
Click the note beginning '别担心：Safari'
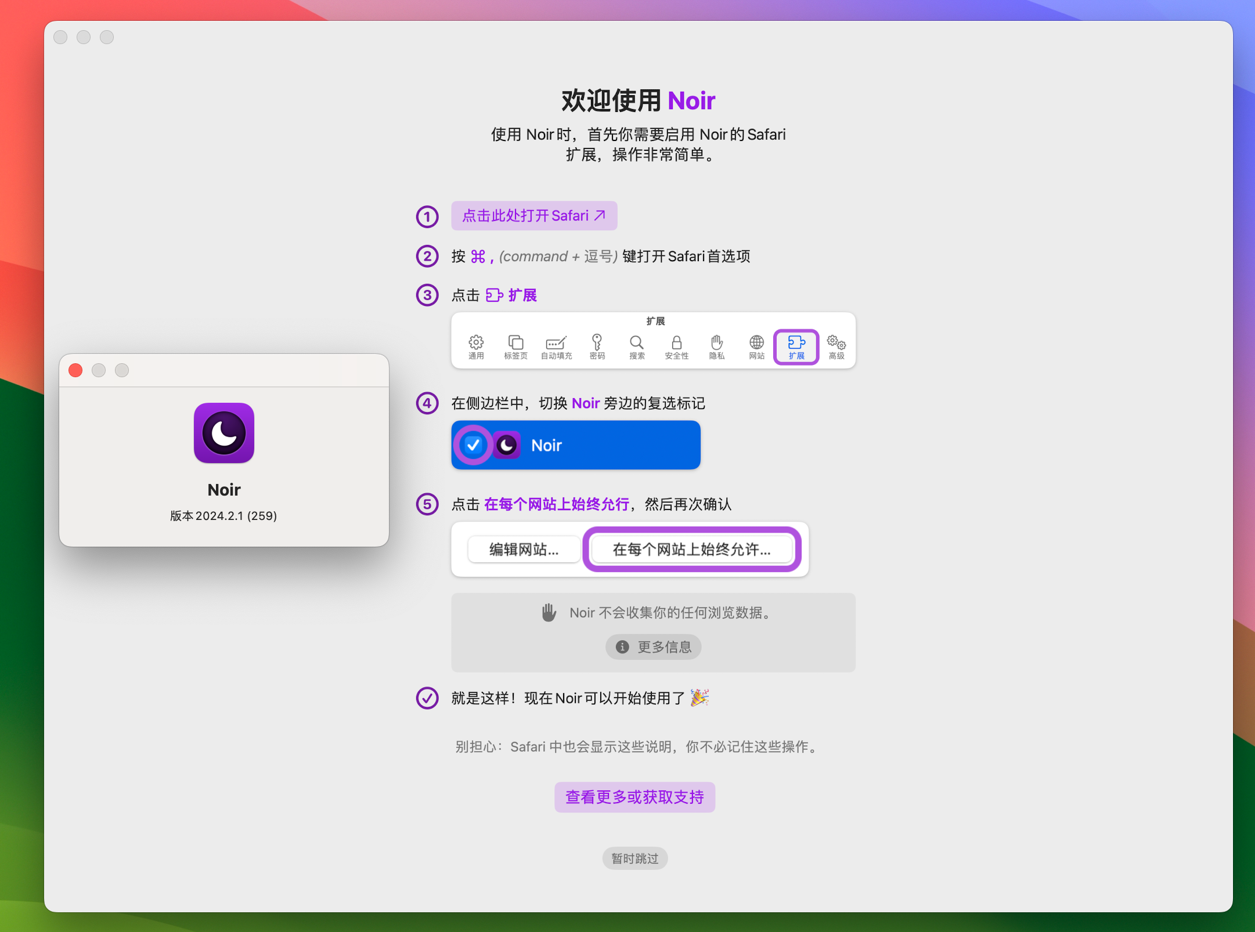(x=639, y=746)
